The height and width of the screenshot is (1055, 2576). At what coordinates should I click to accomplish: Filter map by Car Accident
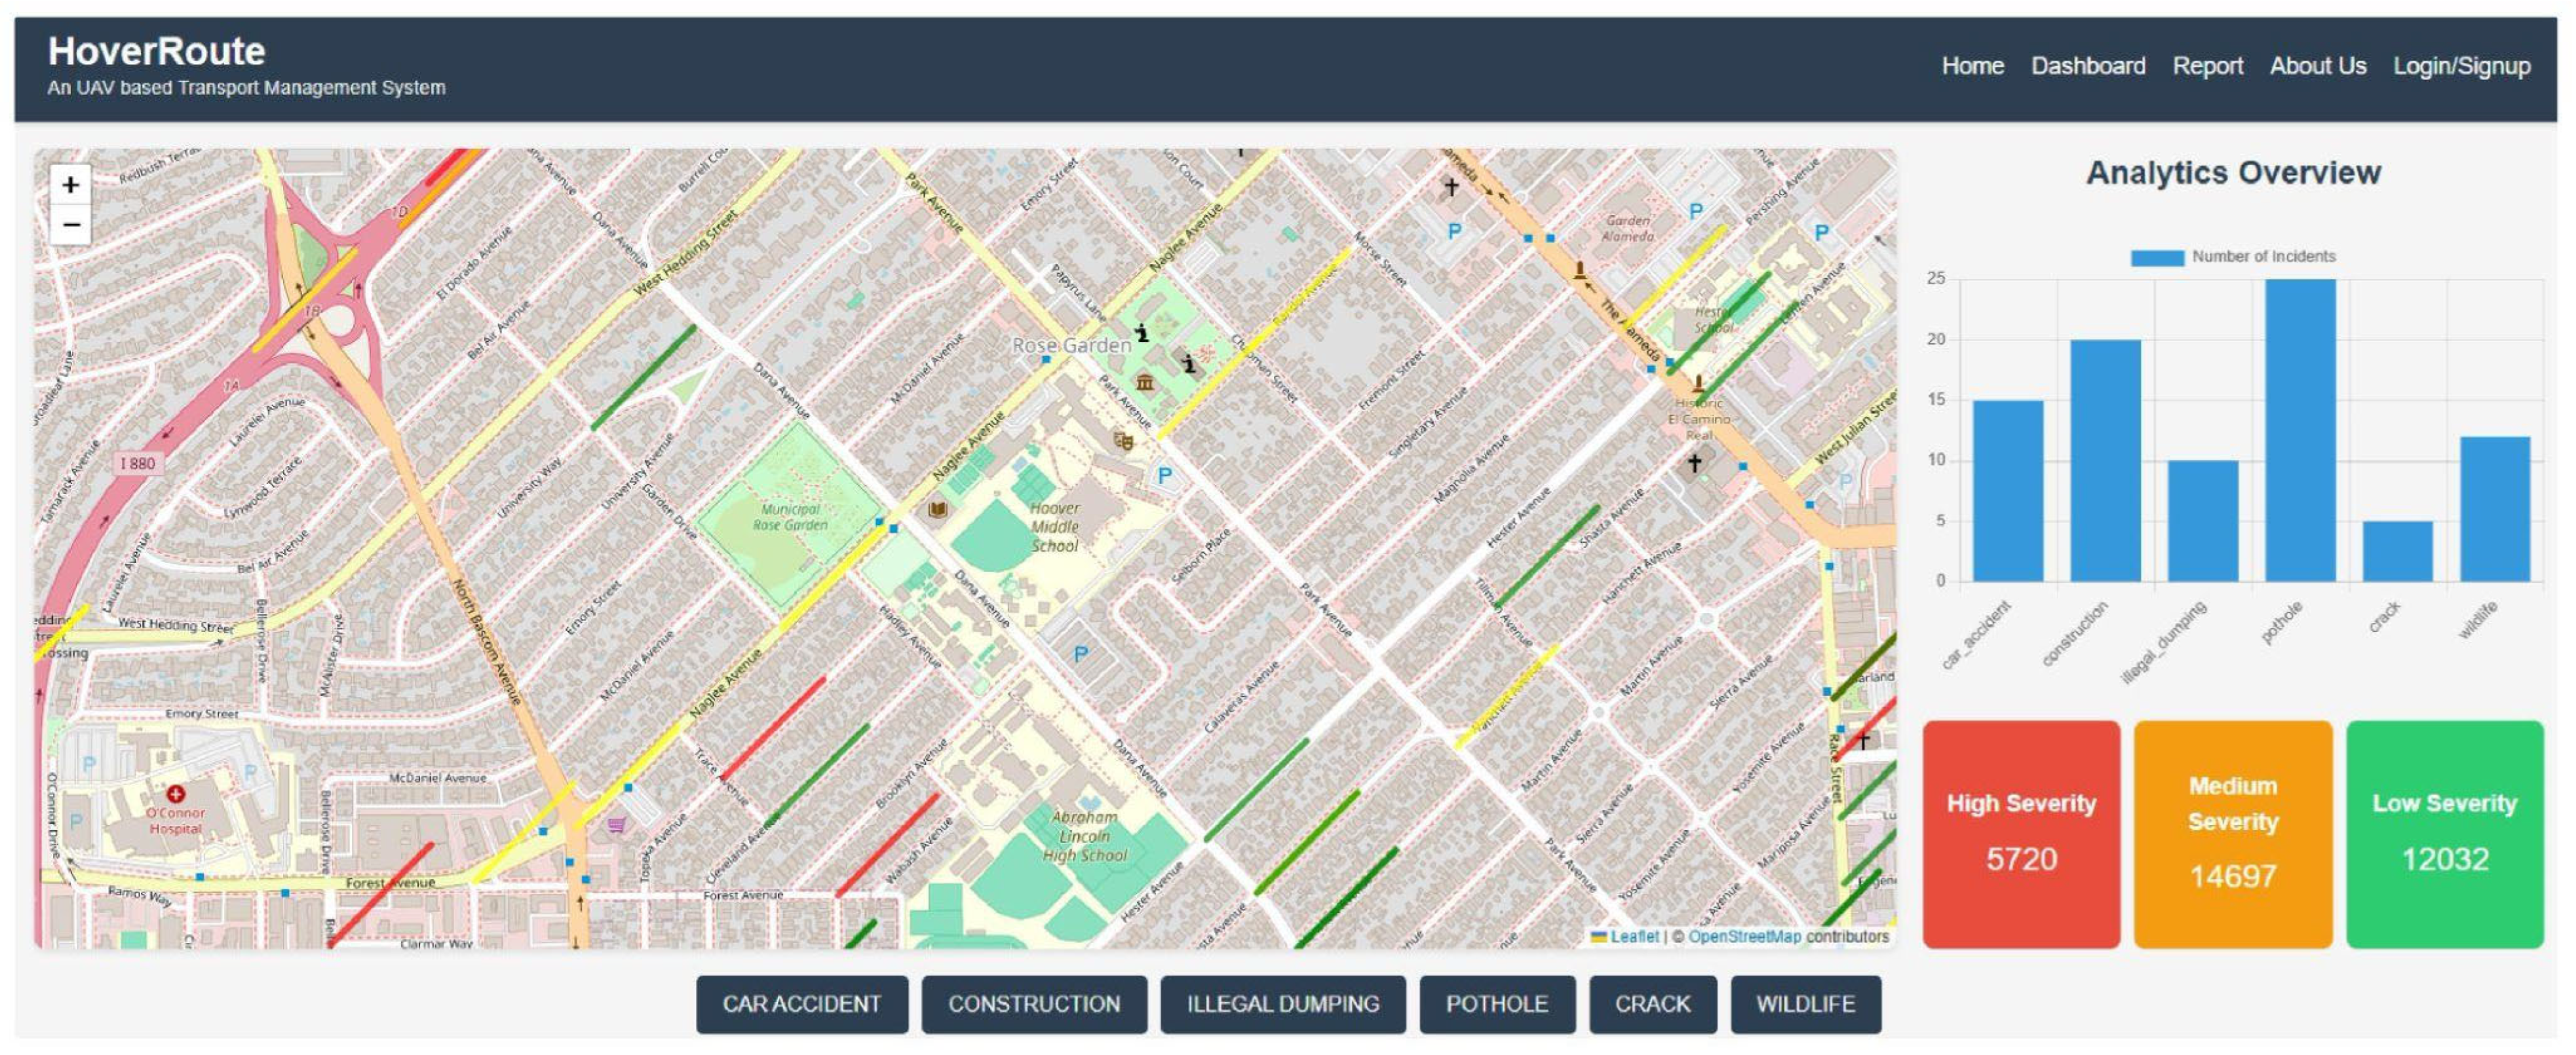801,1004
